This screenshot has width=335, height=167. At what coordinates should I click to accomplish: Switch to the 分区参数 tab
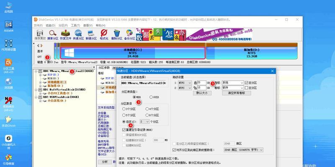[x=103, y=68]
